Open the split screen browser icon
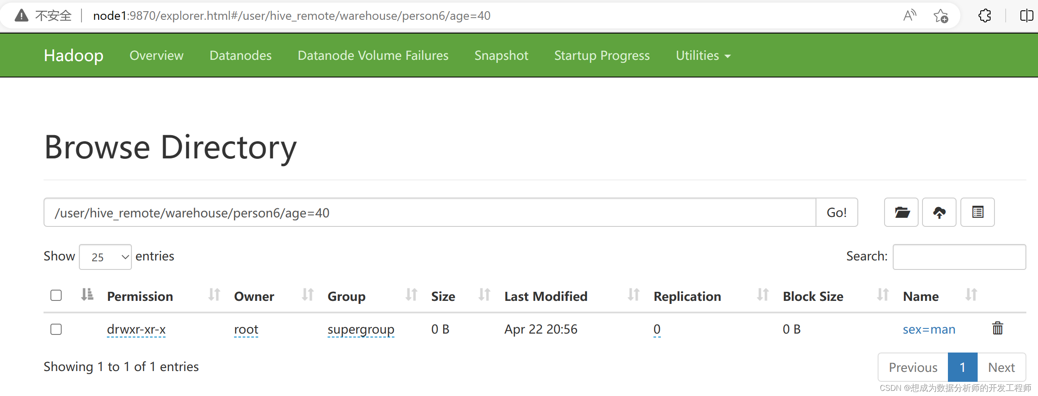The width and height of the screenshot is (1038, 396). coord(1026,16)
